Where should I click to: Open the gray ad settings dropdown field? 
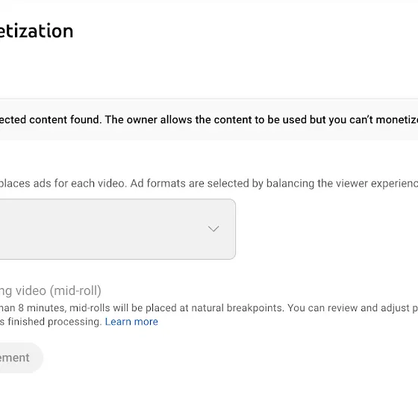[118, 229]
